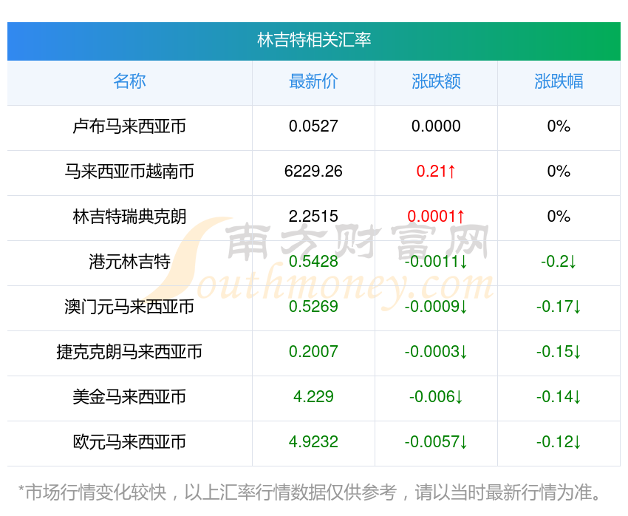Screen dimensions: 628x516
Task: Click the table title 林吉特相关汇率
Action: [314, 41]
